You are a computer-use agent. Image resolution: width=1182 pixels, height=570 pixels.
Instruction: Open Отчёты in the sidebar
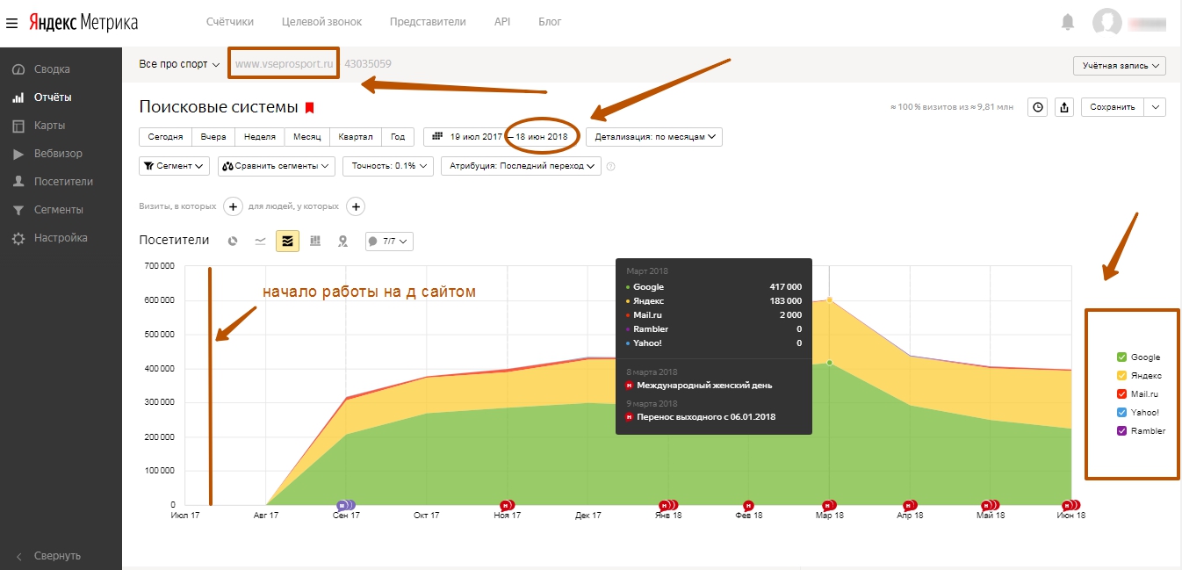(53, 97)
